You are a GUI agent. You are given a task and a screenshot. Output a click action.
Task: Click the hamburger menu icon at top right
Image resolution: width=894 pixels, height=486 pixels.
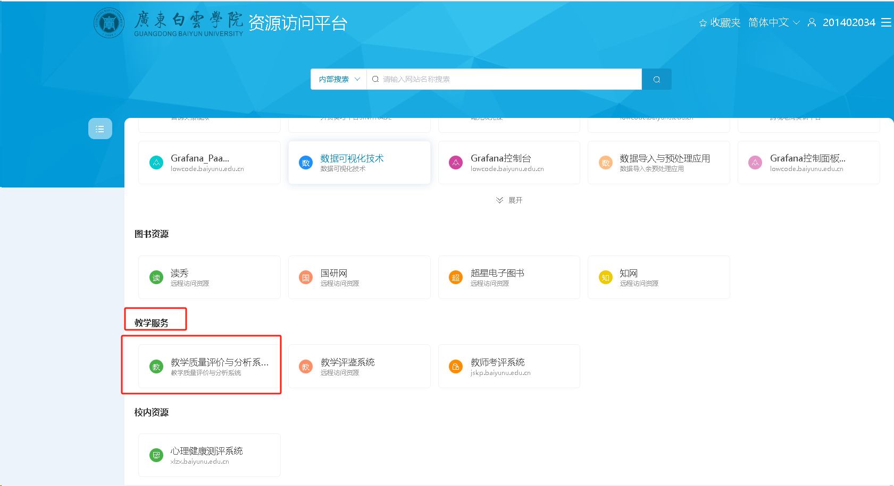click(x=885, y=22)
